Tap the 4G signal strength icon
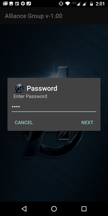The width and height of the screenshot is (108, 216). tap(76, 4)
